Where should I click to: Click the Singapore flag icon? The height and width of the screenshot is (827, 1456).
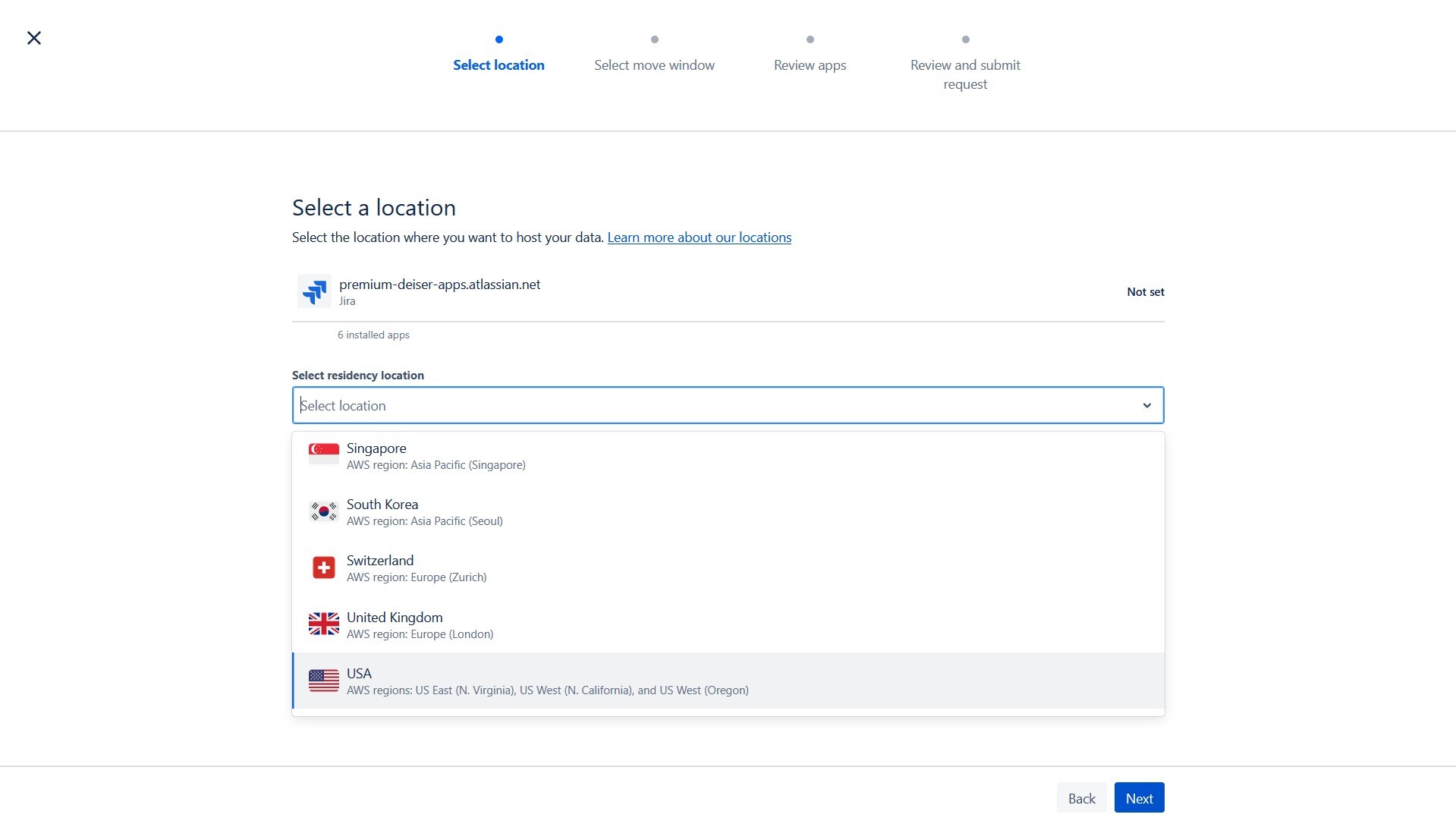pos(324,454)
